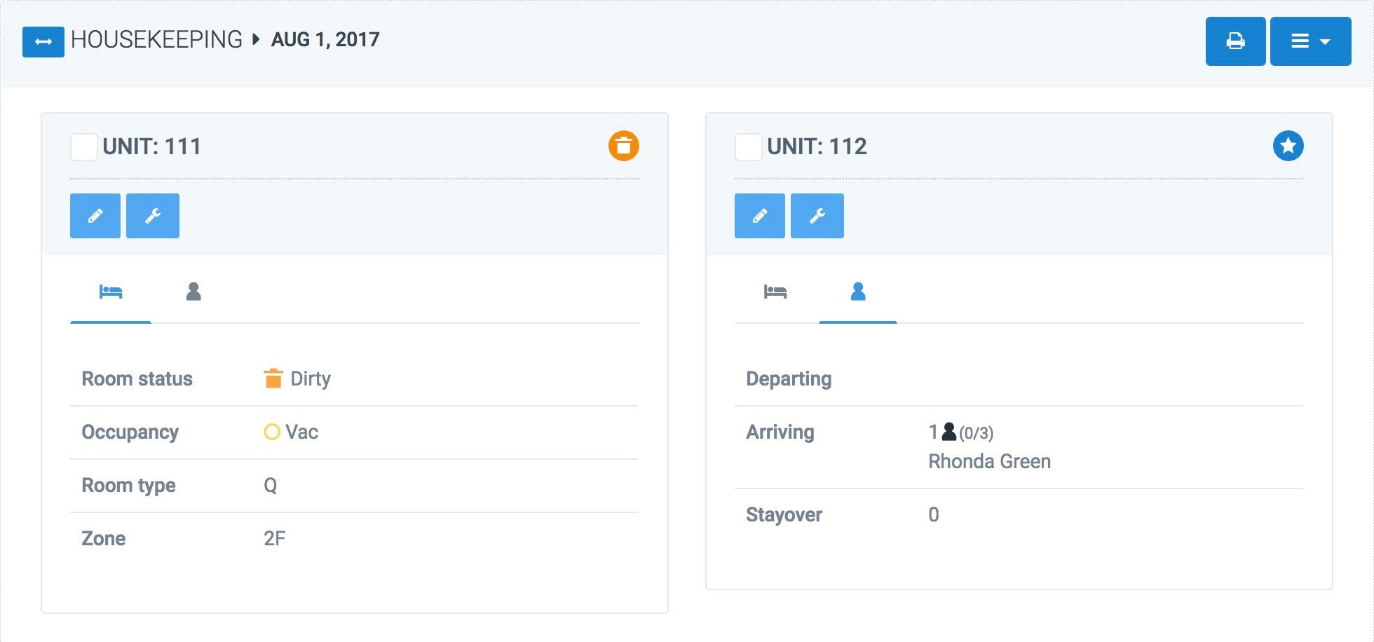1374x642 pixels.
Task: Click the Departing label
Action: pos(789,378)
